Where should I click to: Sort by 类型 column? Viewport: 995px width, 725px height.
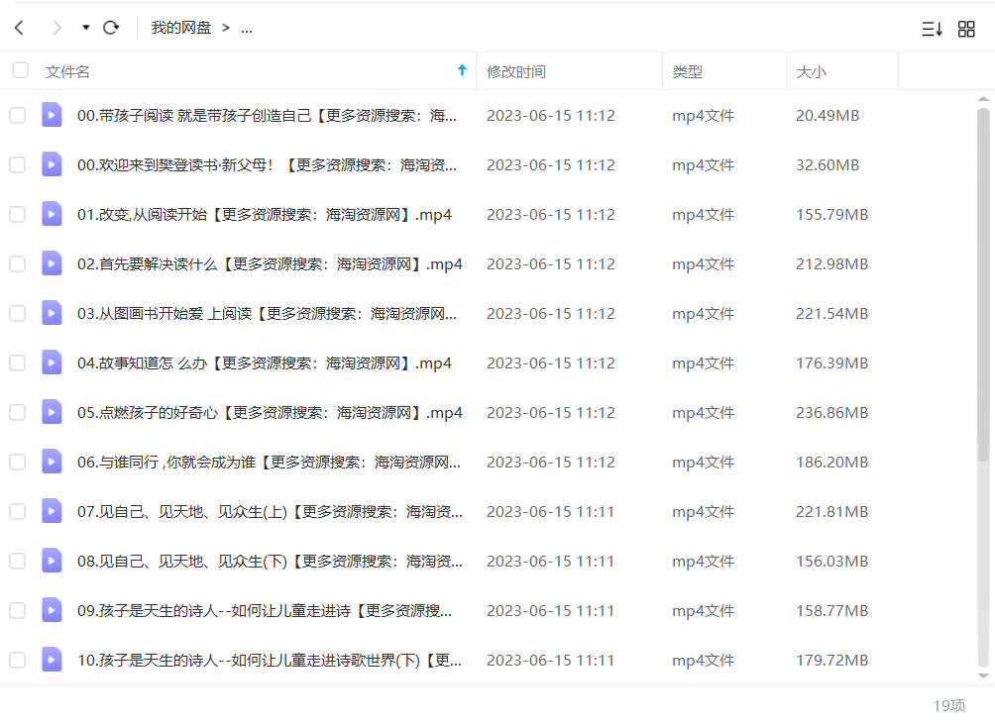tap(687, 71)
